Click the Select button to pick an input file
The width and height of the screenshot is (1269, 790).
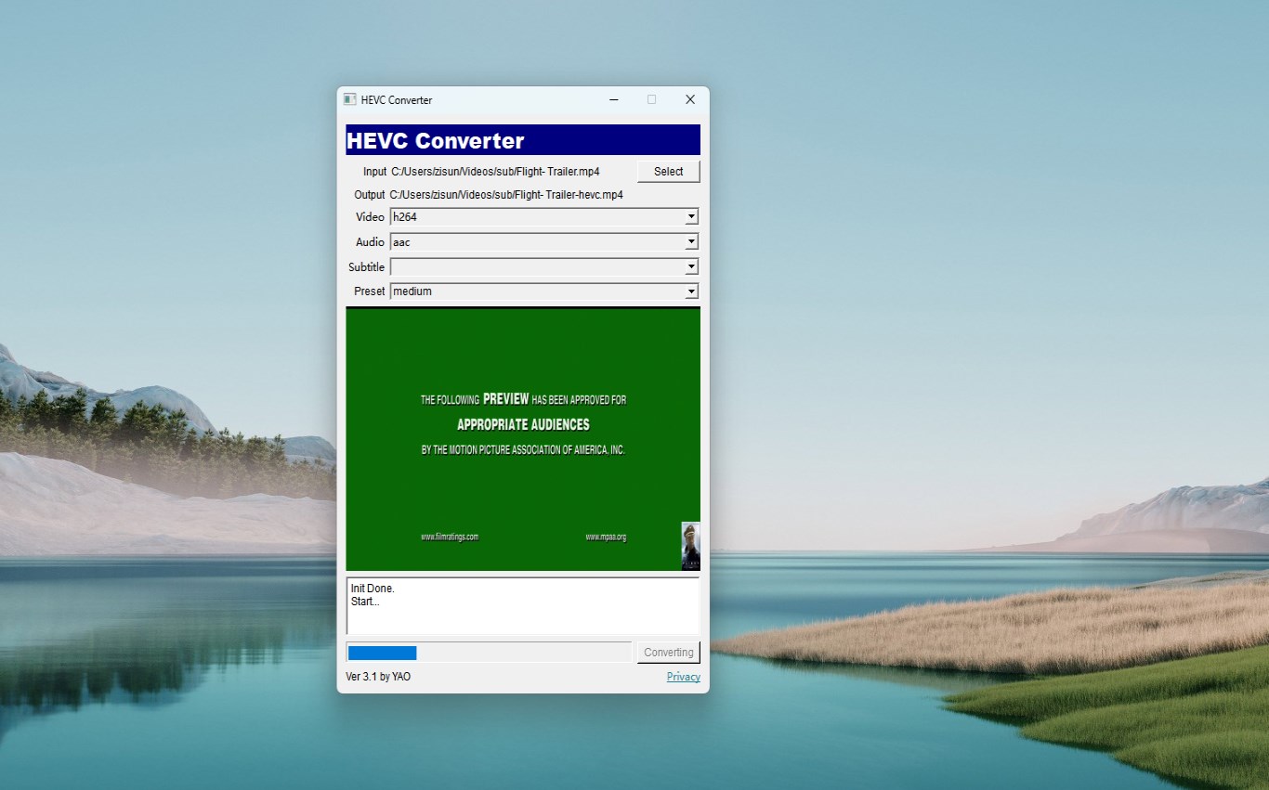point(668,171)
